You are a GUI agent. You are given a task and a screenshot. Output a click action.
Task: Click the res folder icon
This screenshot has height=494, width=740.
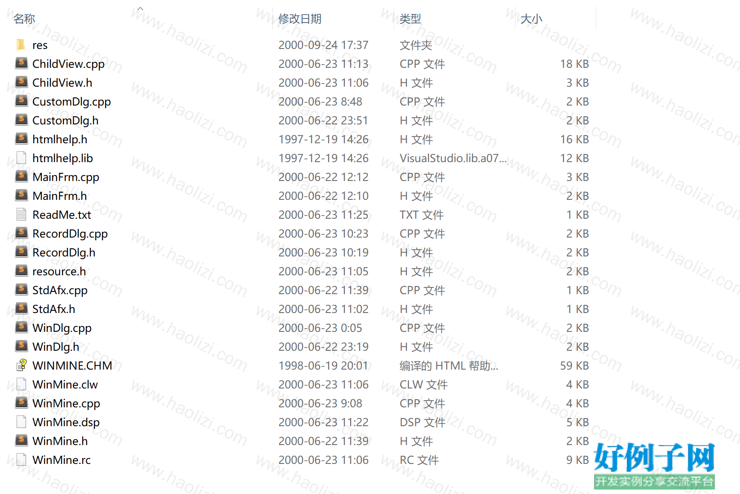(21, 44)
